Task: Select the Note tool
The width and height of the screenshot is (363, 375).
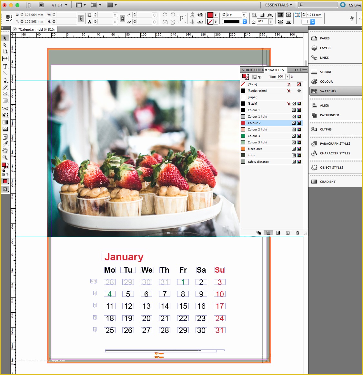Action: click(5, 137)
